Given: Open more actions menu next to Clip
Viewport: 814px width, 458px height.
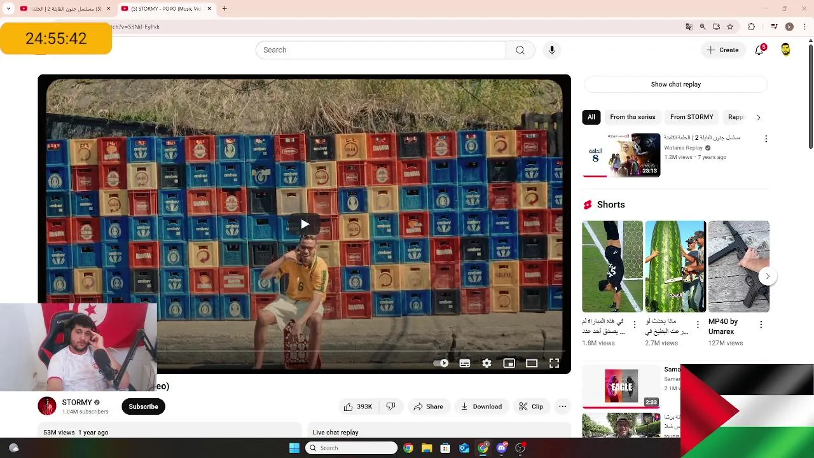Looking at the screenshot, I should tap(562, 406).
